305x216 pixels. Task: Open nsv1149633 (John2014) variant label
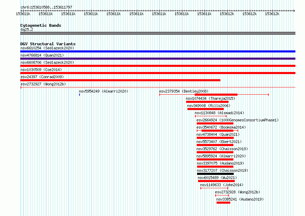(222, 185)
